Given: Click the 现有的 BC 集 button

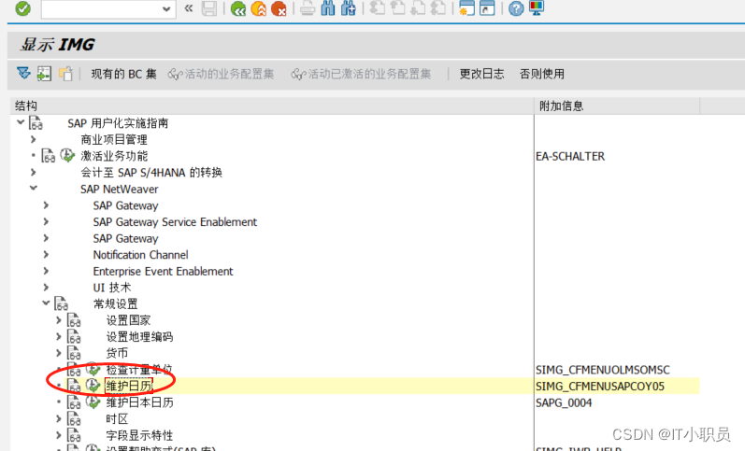Looking at the screenshot, I should (x=123, y=74).
